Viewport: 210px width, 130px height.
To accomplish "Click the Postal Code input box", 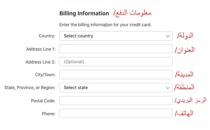I will click(116, 101).
